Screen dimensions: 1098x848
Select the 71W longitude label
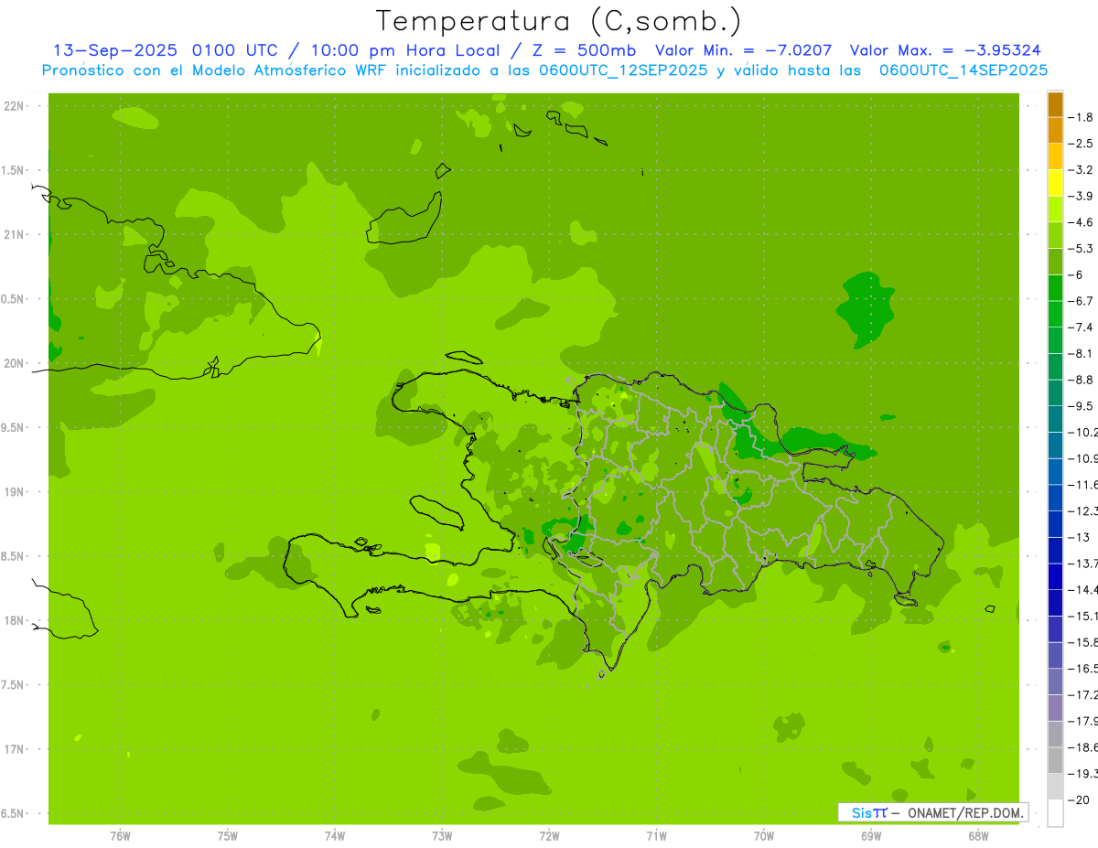(x=656, y=836)
